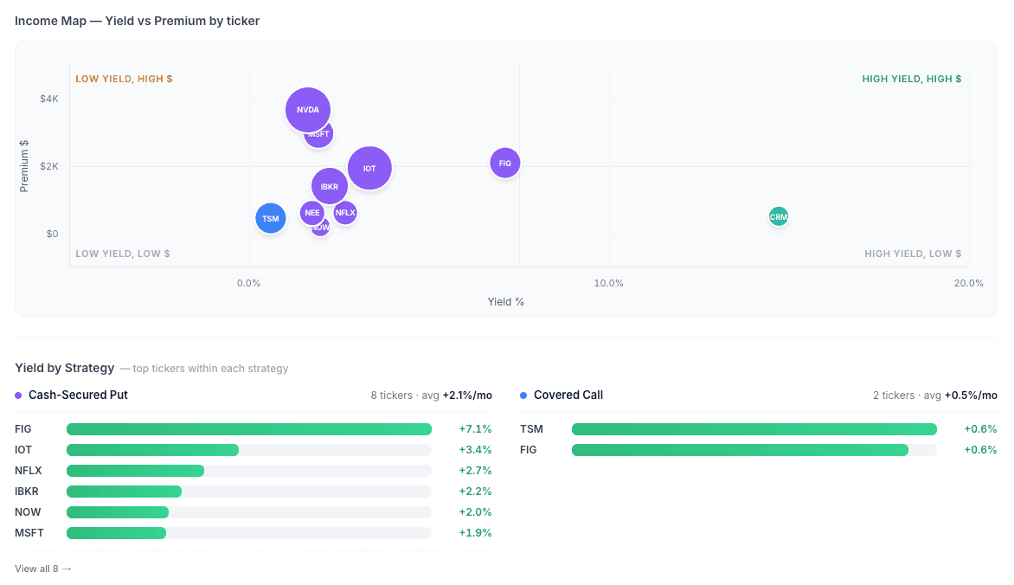The height and width of the screenshot is (585, 1014).
Task: Click '2 tickers · avg +0.5%/mo' summary
Action: (935, 395)
